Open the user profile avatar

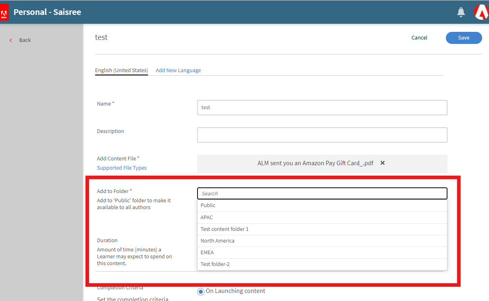point(481,12)
